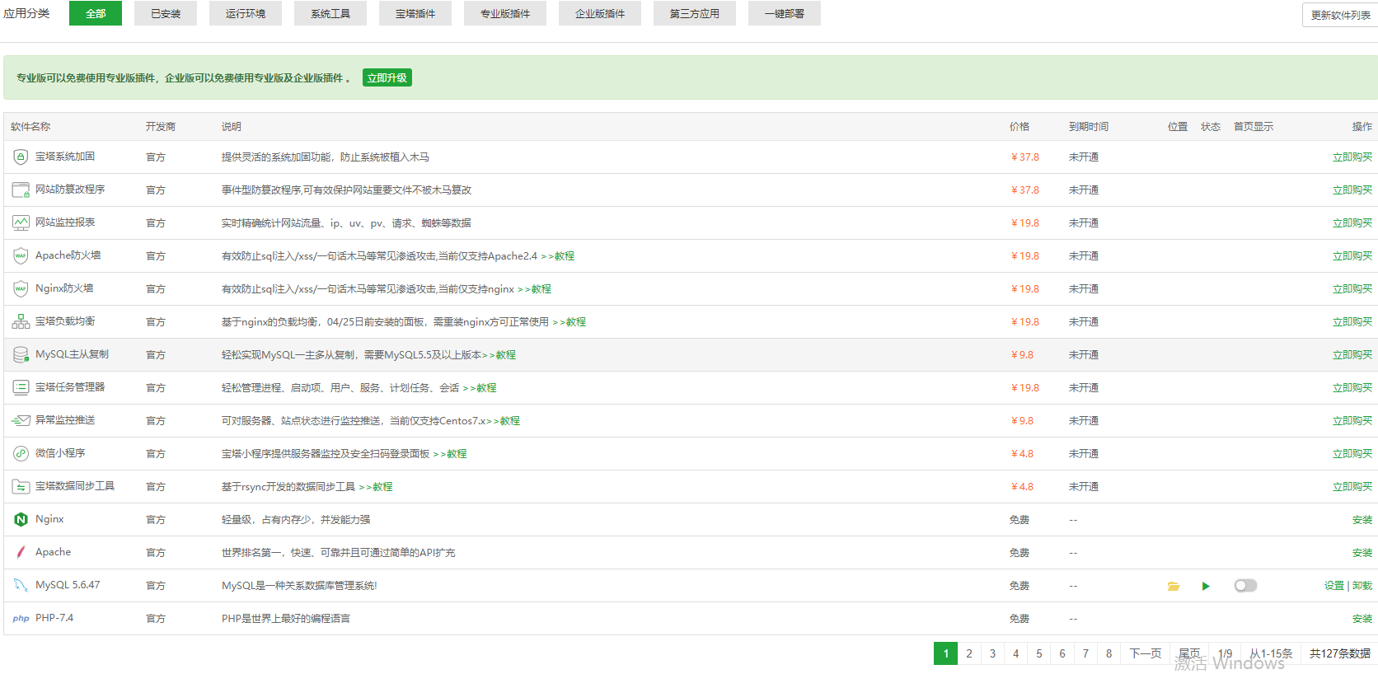
Task: Click the 网站监控报表 chart icon
Action: coord(21,222)
